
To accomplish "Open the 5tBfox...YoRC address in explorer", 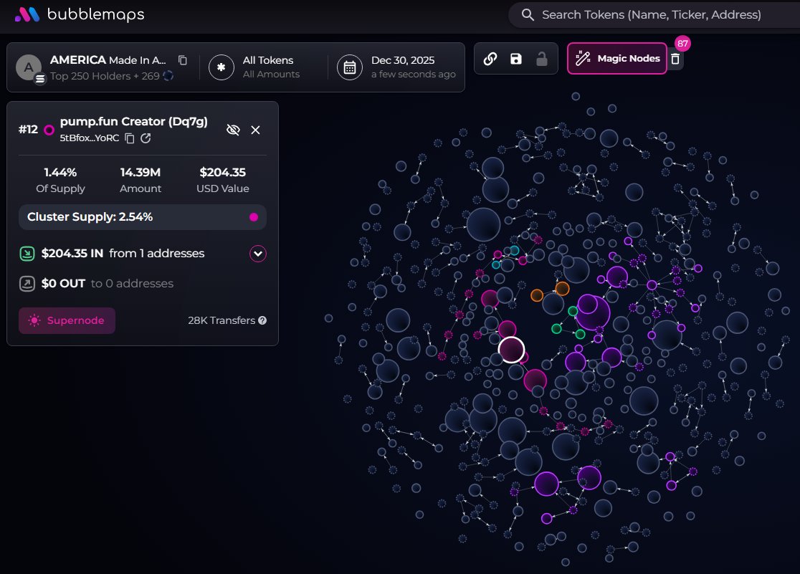I will [x=146, y=138].
